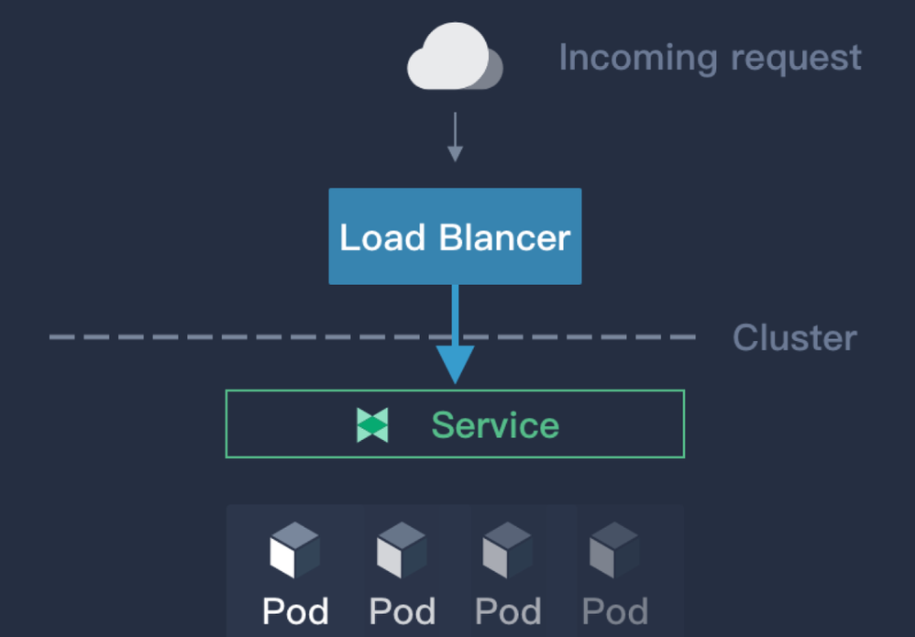Image resolution: width=915 pixels, height=637 pixels.
Task: Click the first, brightest Pod cube icon
Action: (x=294, y=551)
